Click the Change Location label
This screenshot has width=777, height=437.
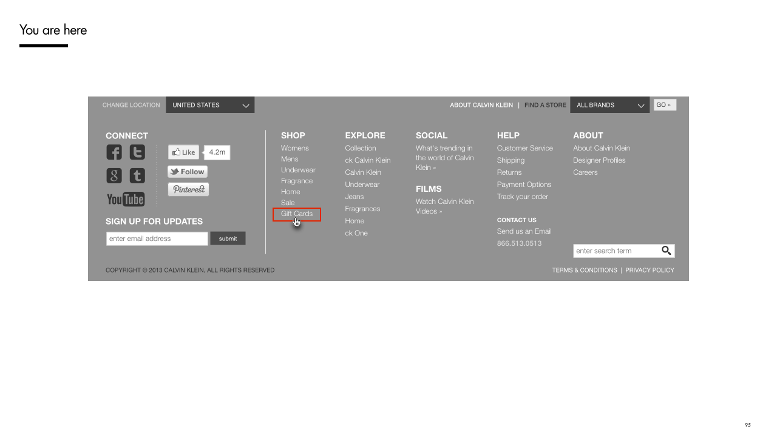pos(131,105)
